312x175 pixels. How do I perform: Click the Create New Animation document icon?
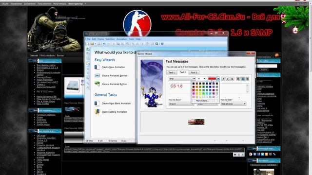[97, 67]
